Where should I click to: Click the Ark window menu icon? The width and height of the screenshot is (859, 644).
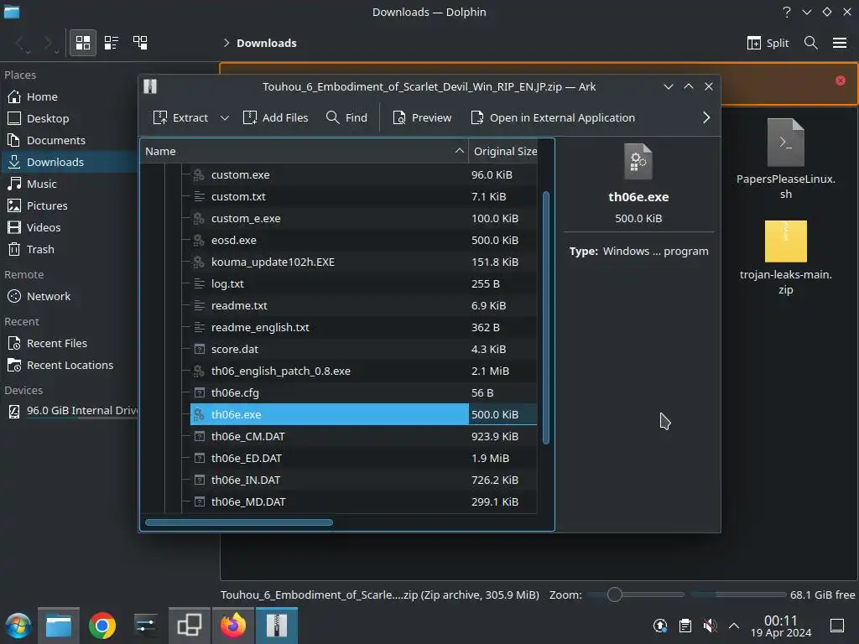coord(150,86)
